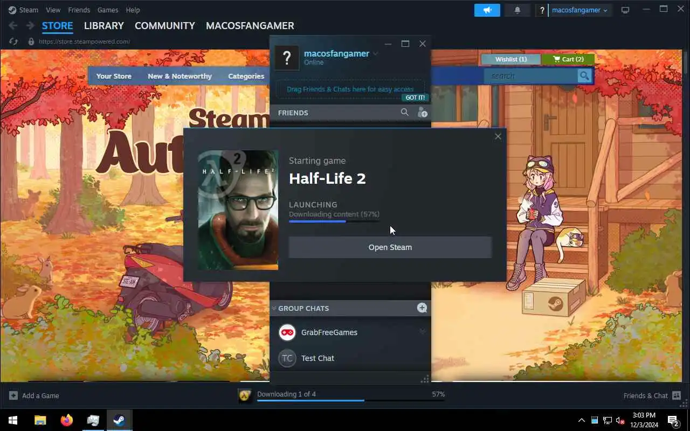Open the notifications bell

point(517,10)
